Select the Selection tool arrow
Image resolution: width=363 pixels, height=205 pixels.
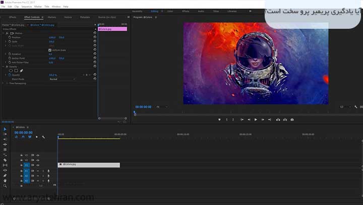[x=5, y=129]
